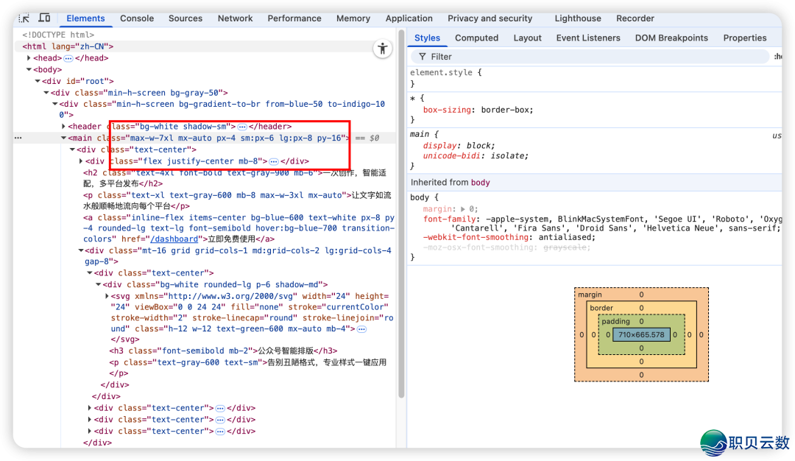Toggle the device toolbar icon
This screenshot has width=795, height=461.
(x=45, y=18)
